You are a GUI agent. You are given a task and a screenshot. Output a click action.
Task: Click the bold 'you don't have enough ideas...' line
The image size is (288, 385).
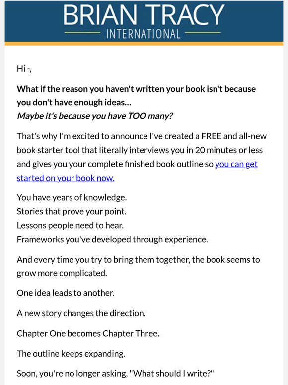click(x=74, y=102)
